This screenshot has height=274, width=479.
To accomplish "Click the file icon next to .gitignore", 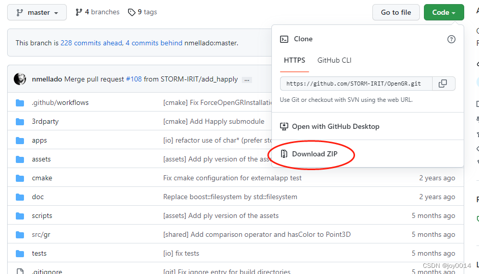I will tap(20, 271).
